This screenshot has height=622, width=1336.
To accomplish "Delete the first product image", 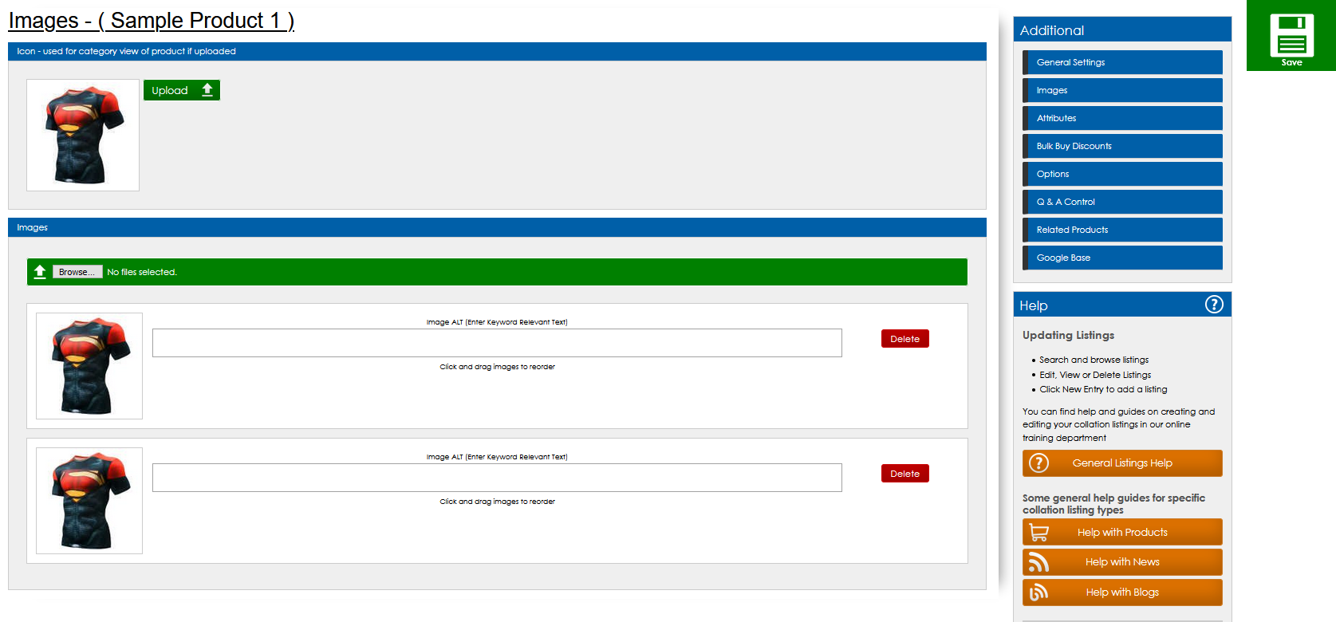I will [x=904, y=339].
